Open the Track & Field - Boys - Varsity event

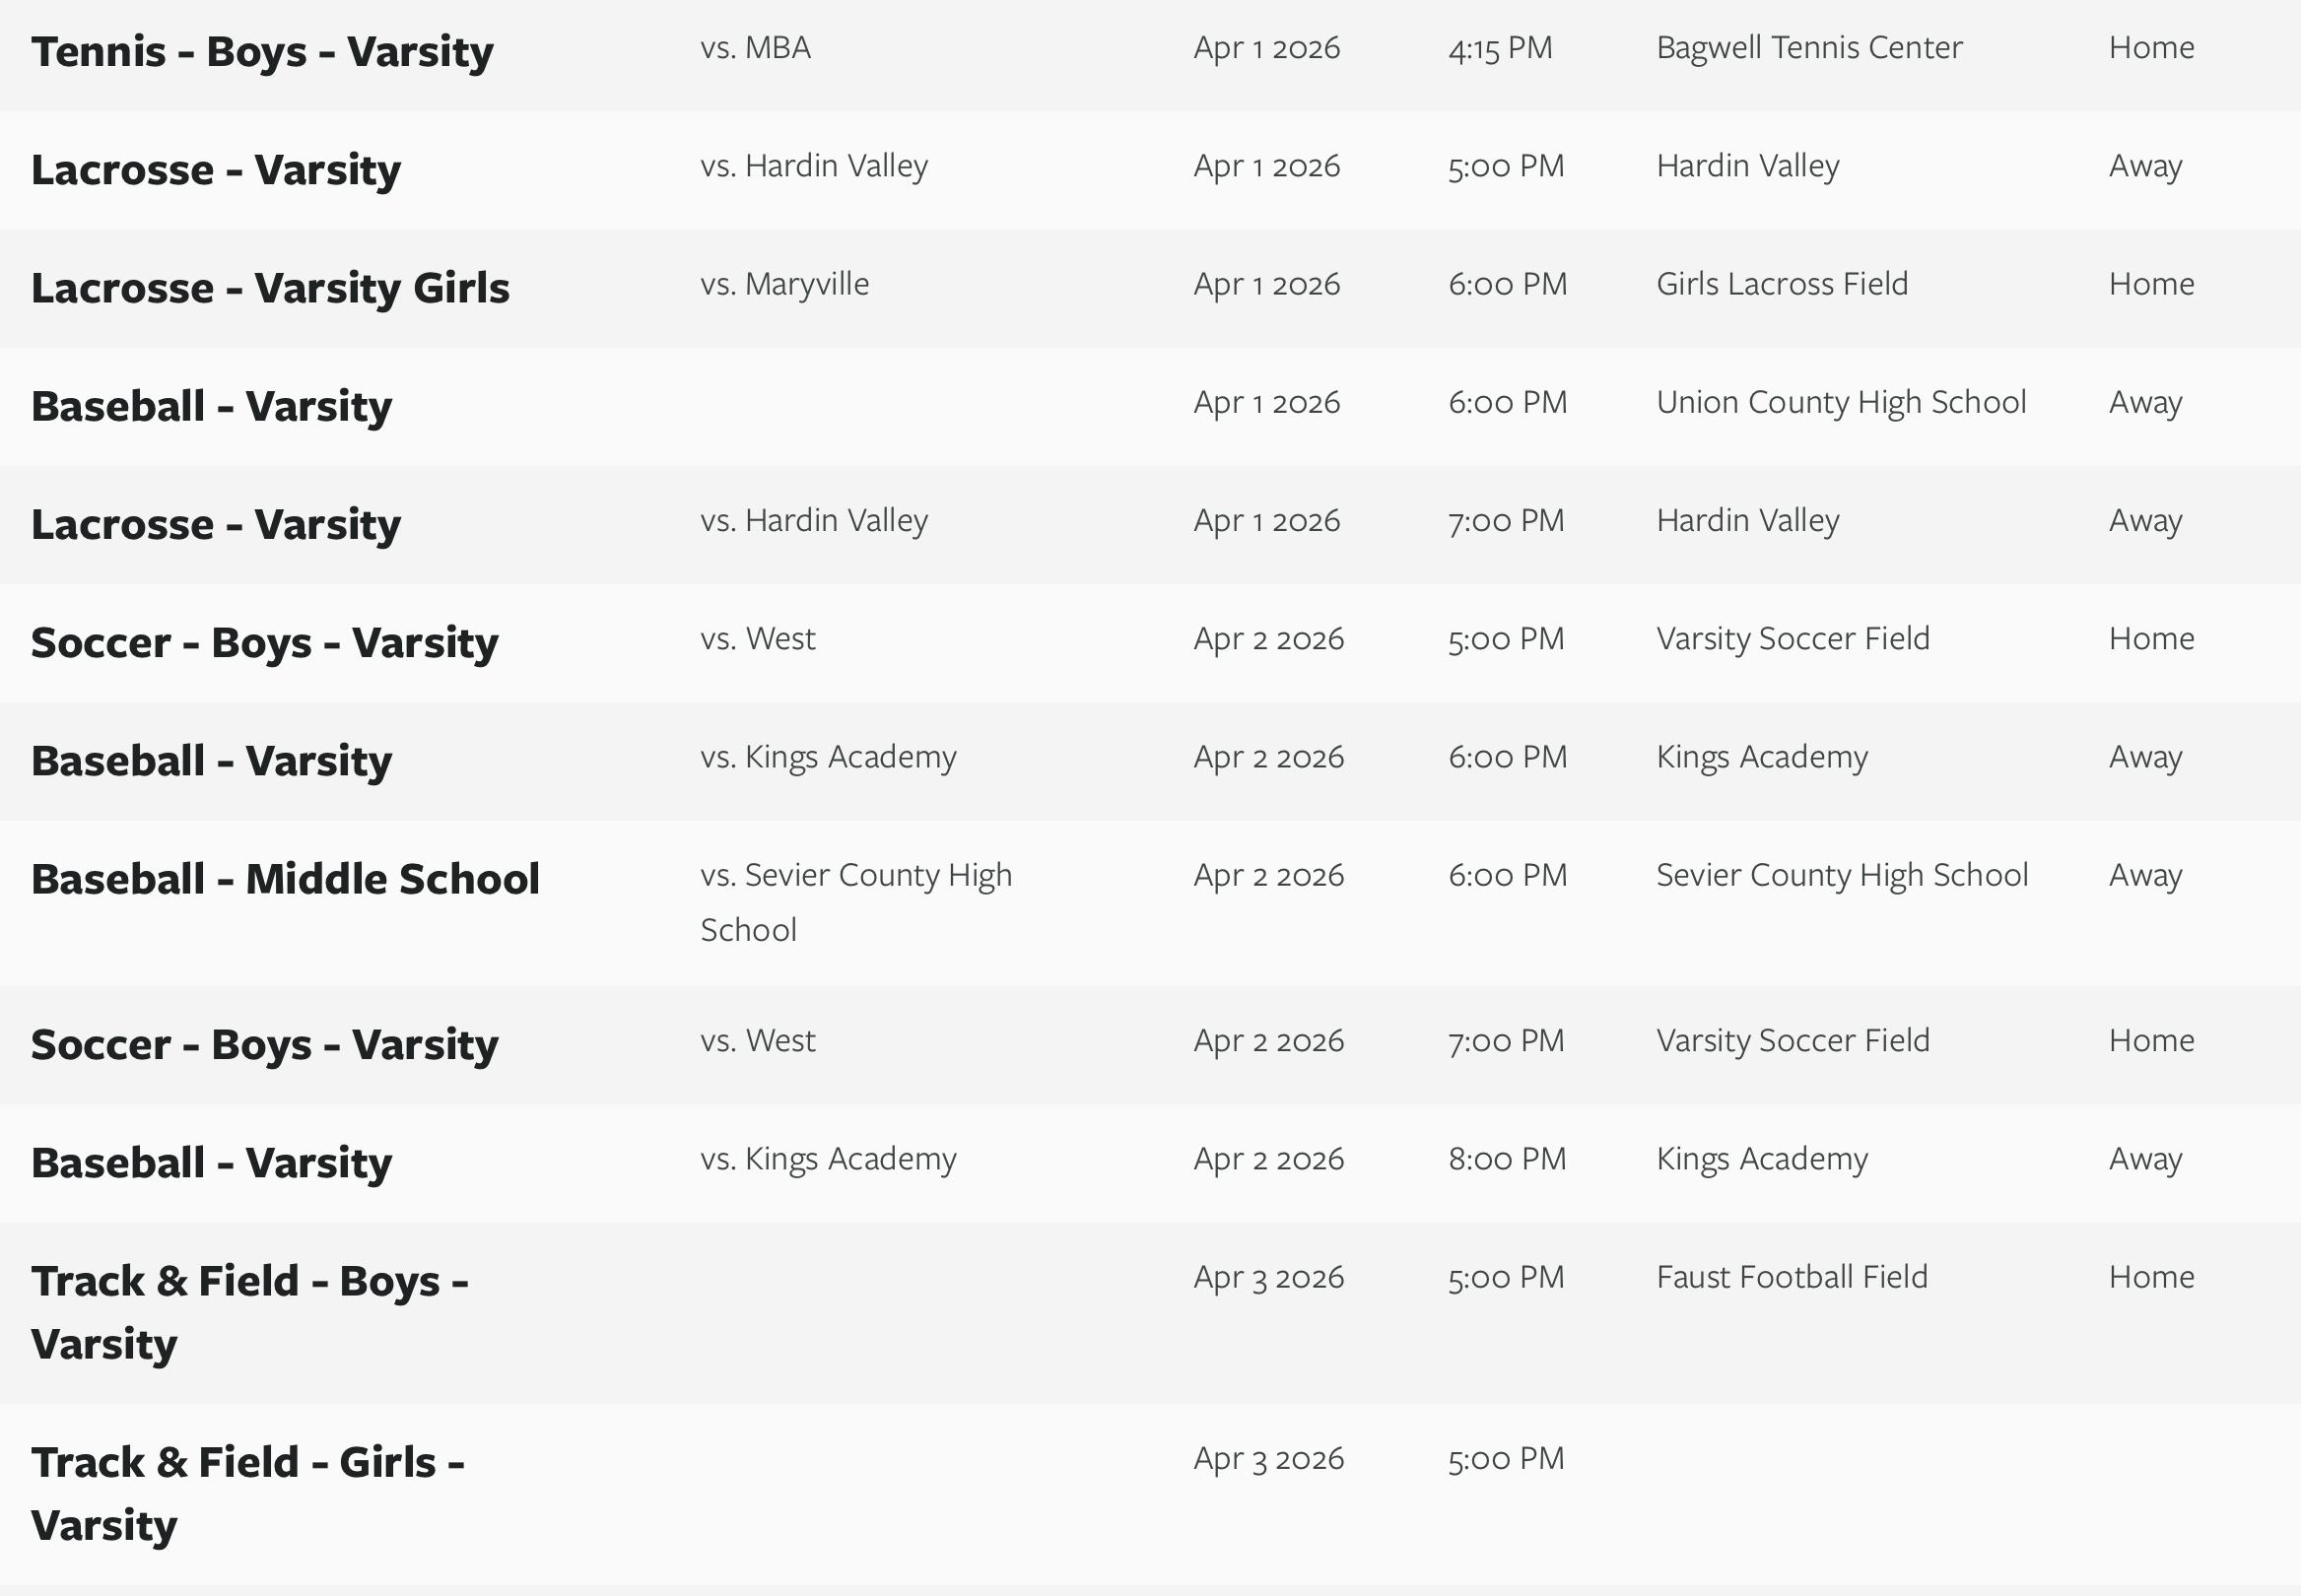pos(249,1311)
